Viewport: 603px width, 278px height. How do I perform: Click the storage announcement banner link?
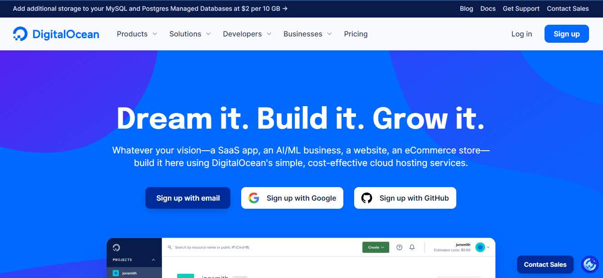pos(150,9)
